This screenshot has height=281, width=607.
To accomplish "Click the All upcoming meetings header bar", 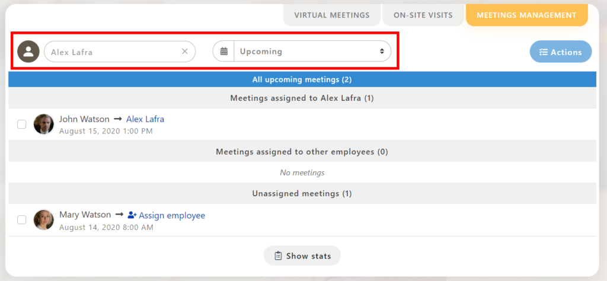I will pyautogui.click(x=302, y=79).
